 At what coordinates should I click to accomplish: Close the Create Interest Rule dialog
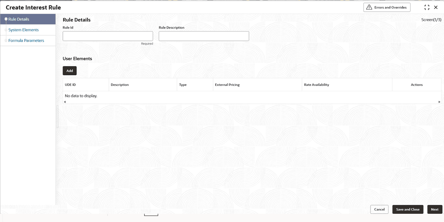click(436, 7)
